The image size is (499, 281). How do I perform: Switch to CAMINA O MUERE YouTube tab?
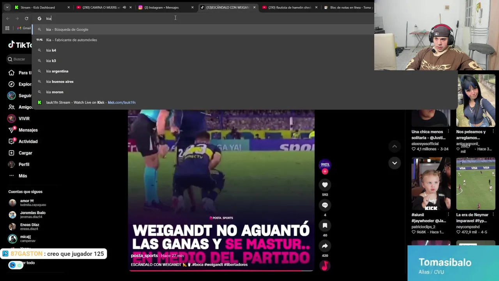click(x=101, y=7)
